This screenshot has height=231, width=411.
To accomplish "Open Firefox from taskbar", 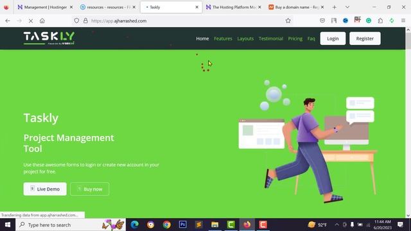I will 247,225.
